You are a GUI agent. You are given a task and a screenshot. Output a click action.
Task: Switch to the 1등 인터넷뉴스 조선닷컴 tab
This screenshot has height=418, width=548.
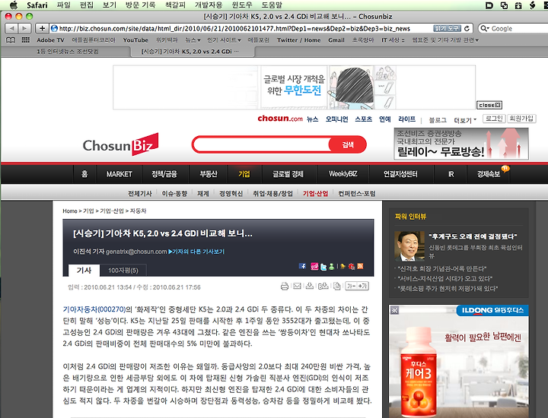click(x=67, y=51)
